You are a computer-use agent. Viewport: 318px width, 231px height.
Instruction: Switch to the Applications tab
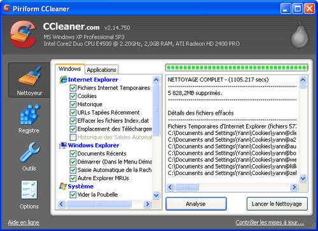click(x=101, y=69)
